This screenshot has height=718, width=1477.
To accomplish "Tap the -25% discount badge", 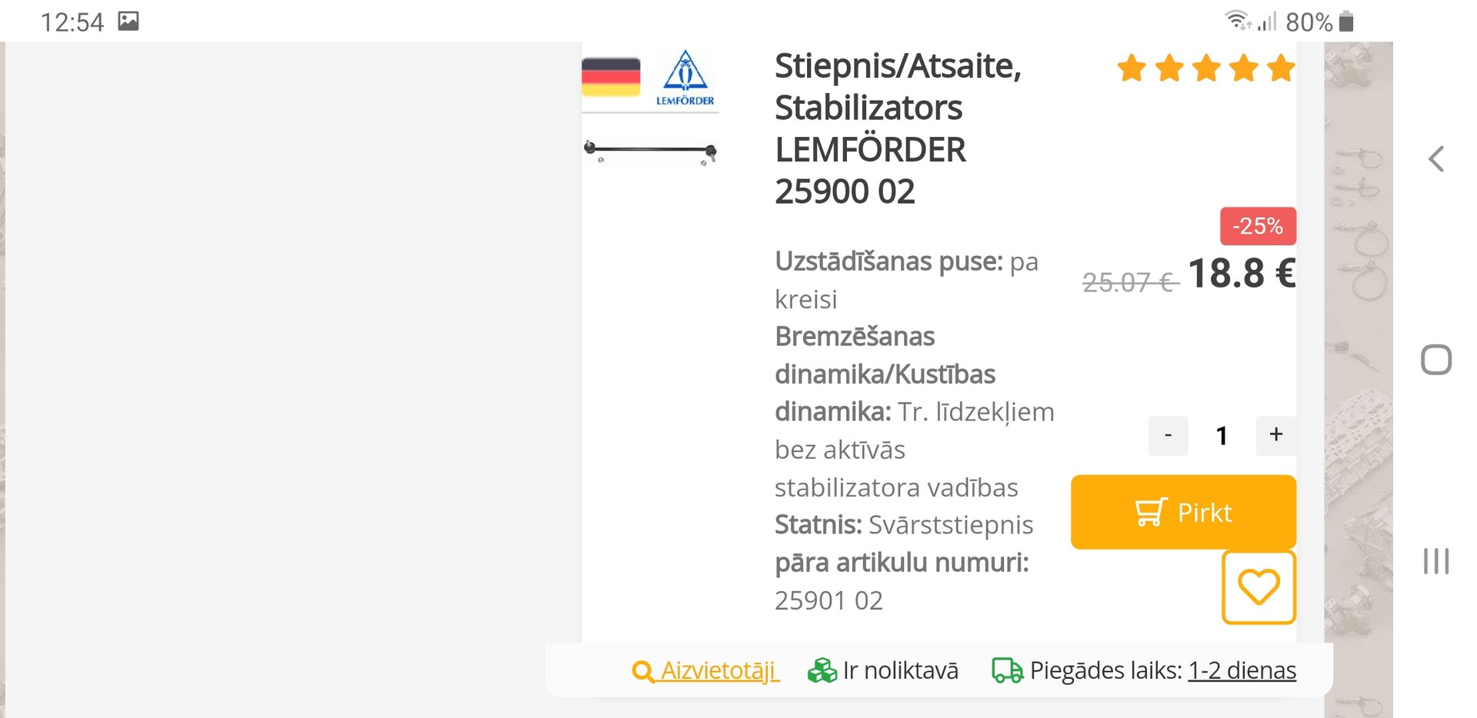I will (x=1258, y=226).
